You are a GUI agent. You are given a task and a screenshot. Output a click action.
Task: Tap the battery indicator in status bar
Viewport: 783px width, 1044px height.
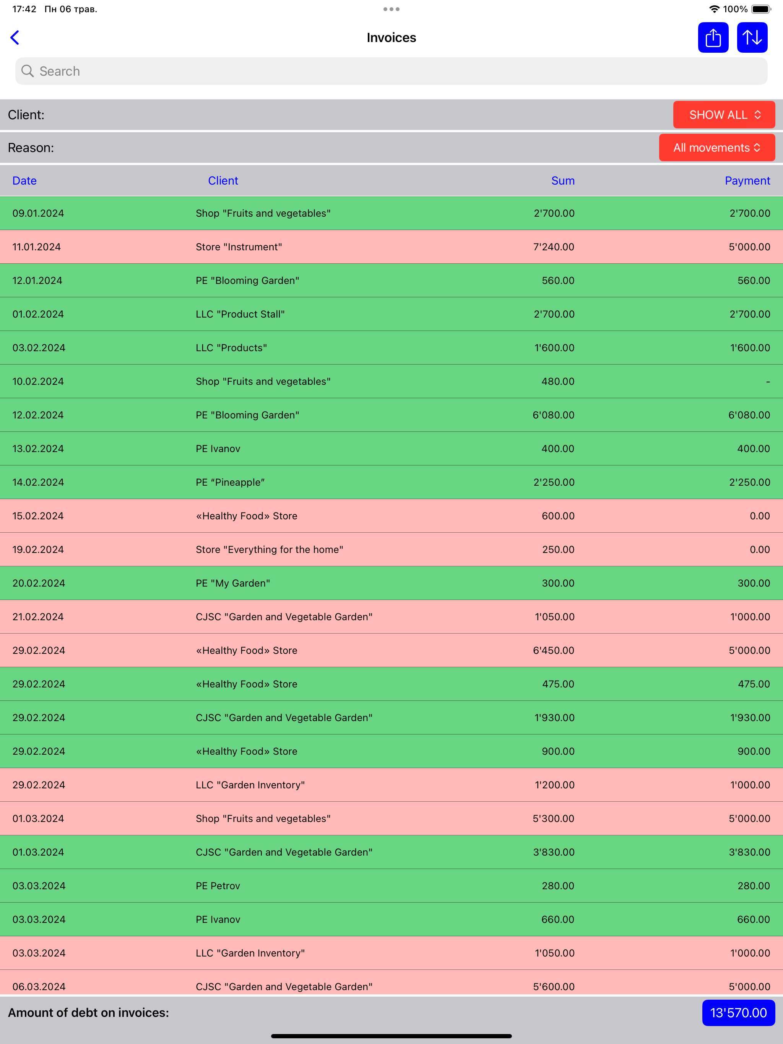[761, 9]
